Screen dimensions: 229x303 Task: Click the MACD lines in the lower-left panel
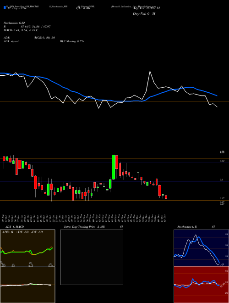click(26, 285)
